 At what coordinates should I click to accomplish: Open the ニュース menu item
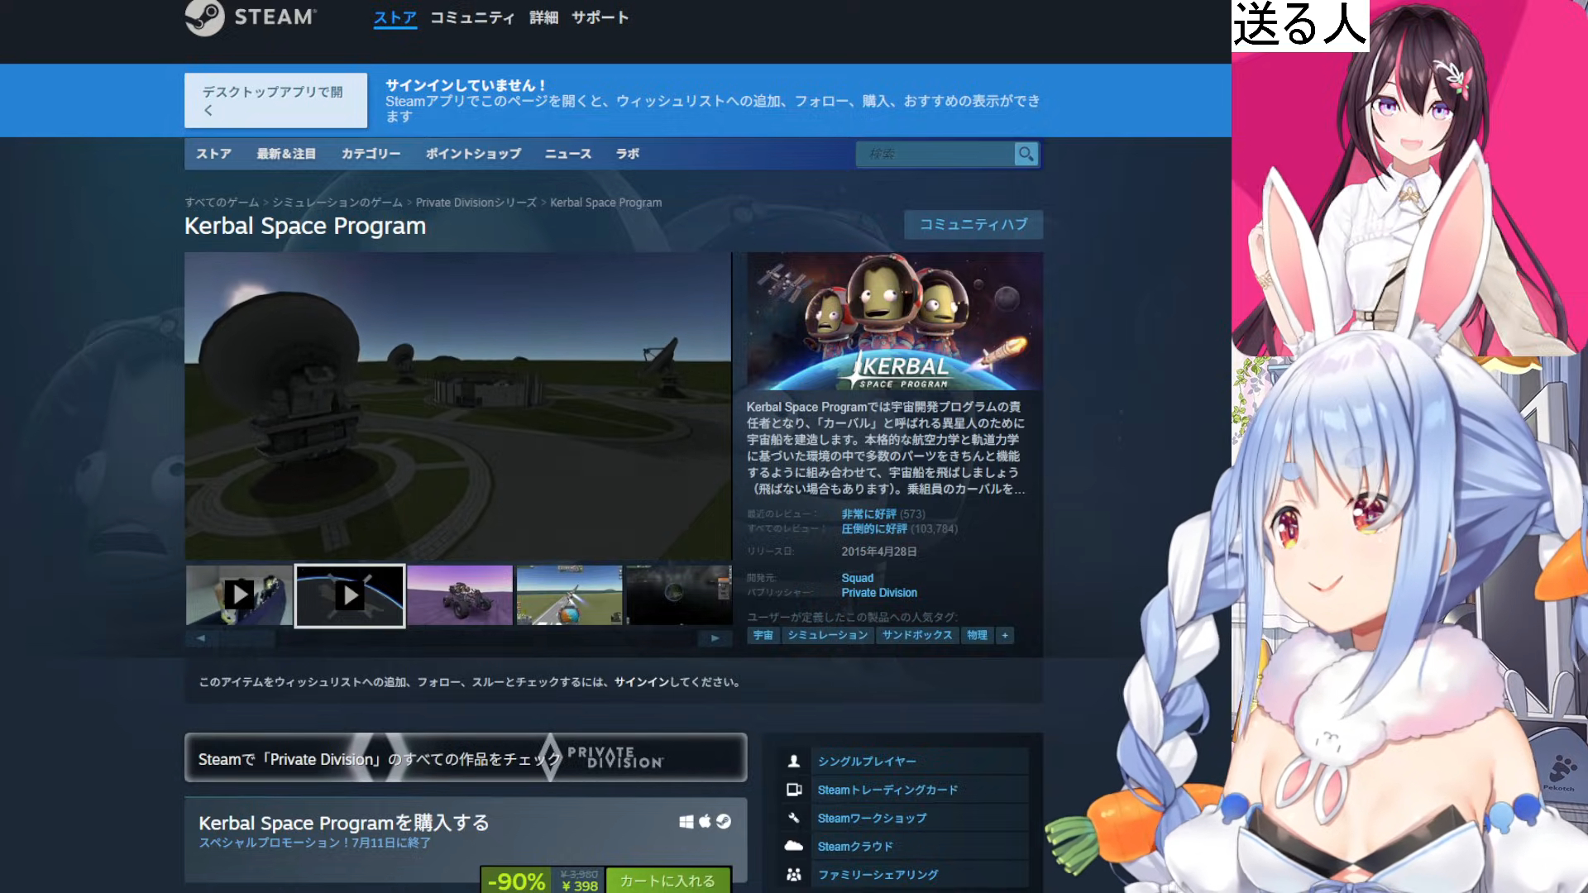(x=568, y=154)
